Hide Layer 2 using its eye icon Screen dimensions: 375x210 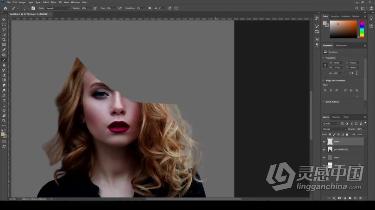[324, 142]
